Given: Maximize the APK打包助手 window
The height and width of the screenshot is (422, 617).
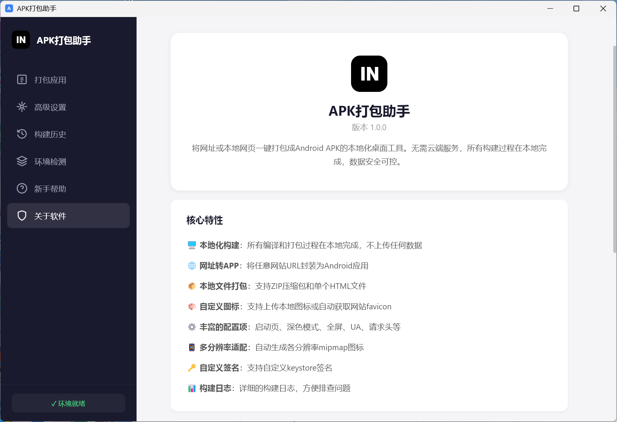Looking at the screenshot, I should [576, 8].
